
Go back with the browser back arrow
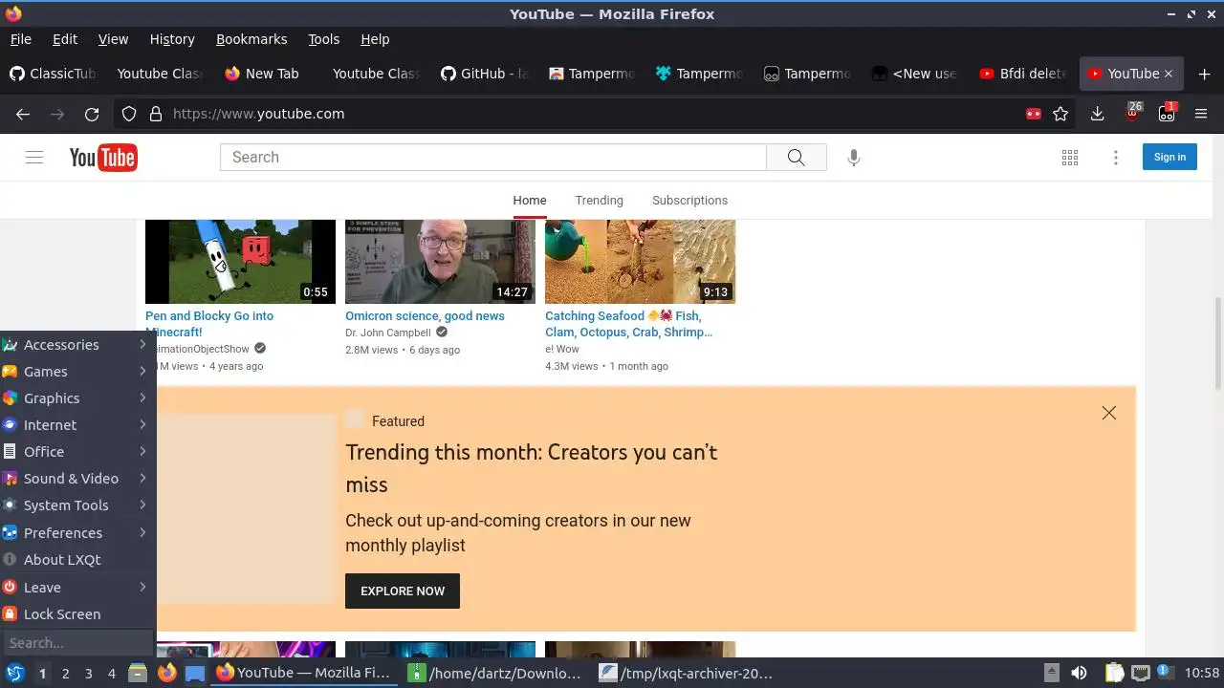coord(23,114)
